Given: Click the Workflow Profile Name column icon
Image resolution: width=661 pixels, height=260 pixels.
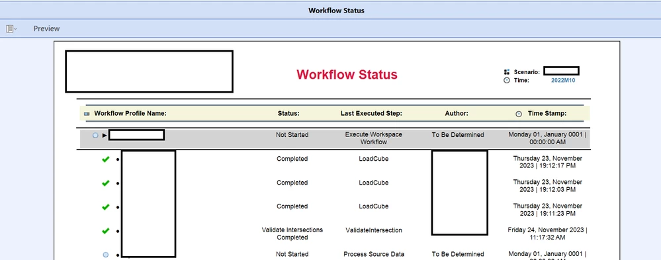Looking at the screenshot, I should tap(87, 114).
